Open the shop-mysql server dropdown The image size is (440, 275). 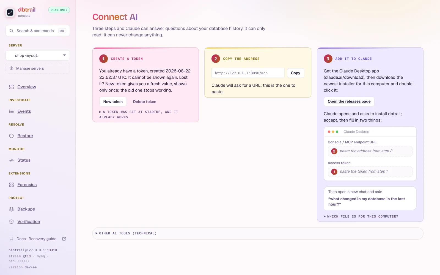pos(38,55)
